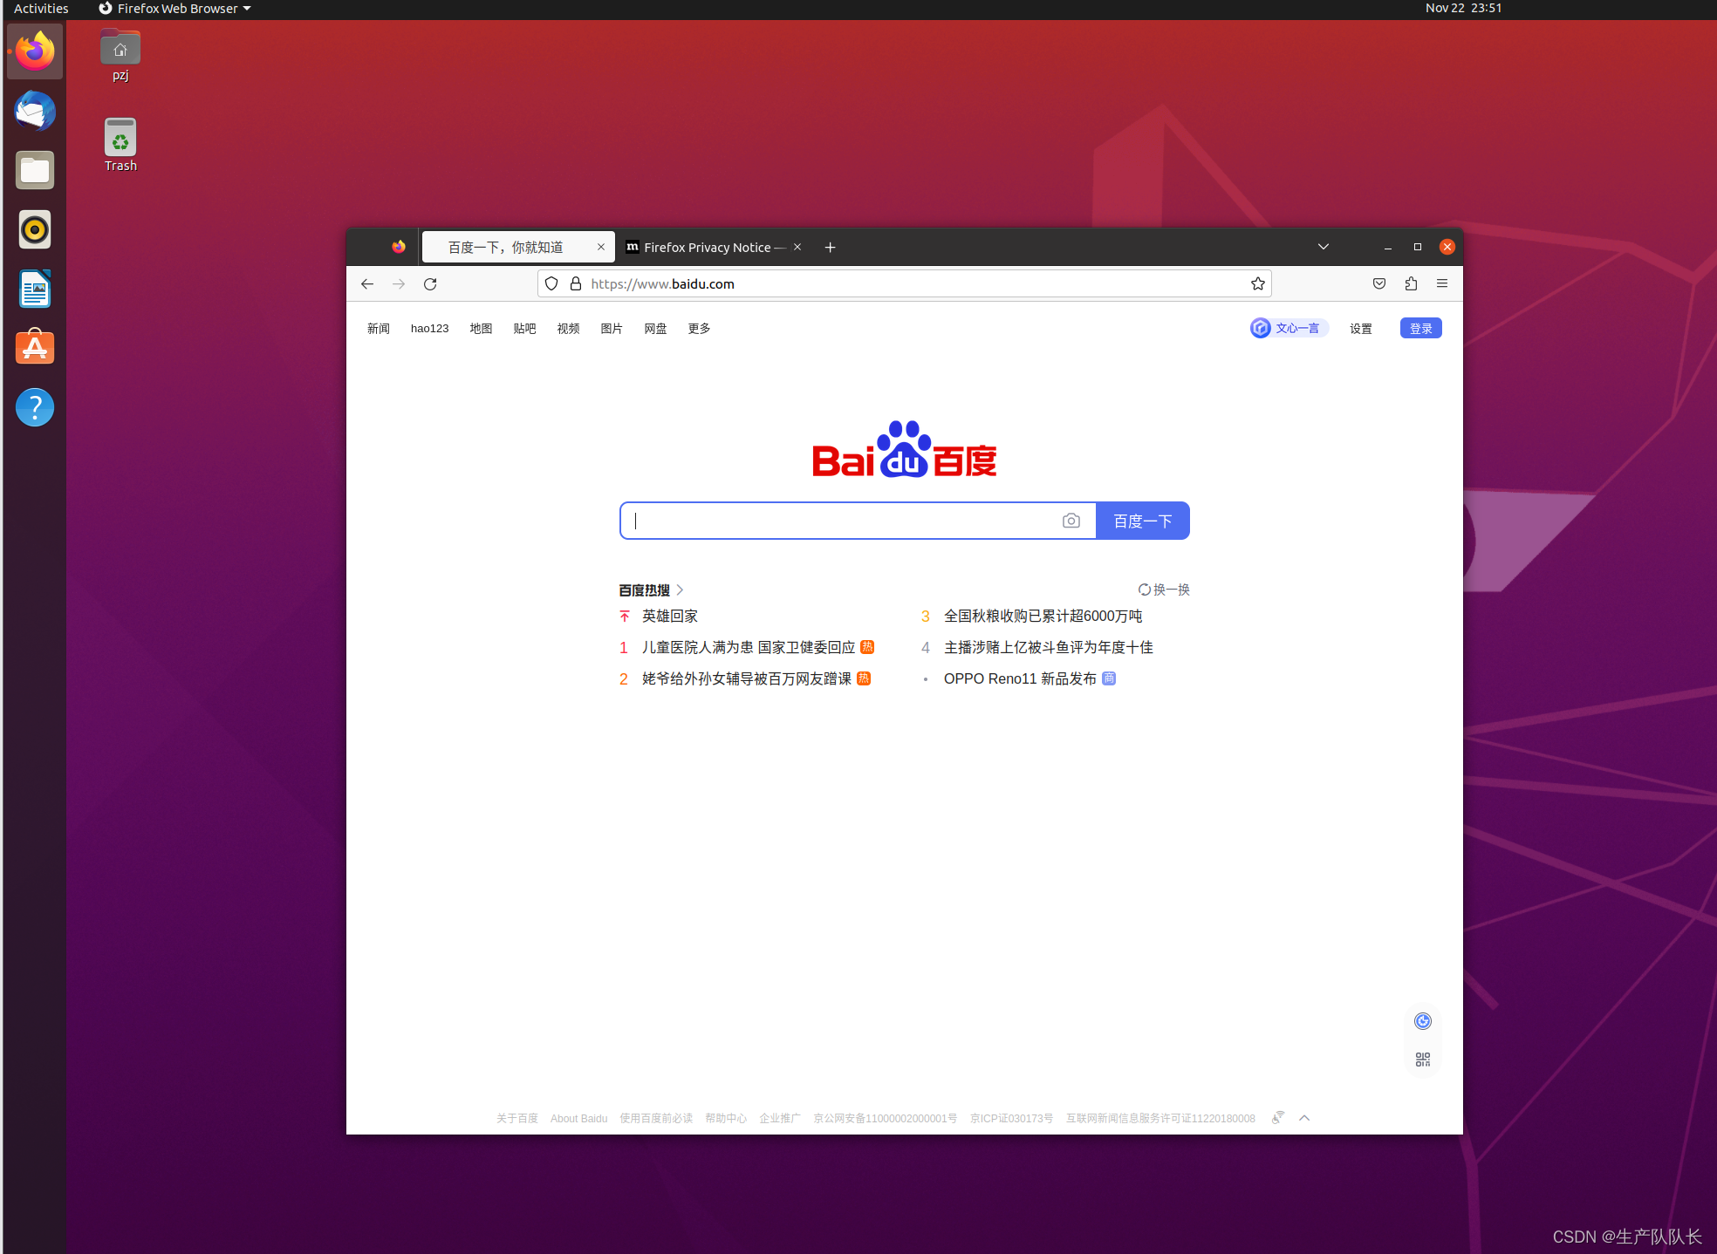The image size is (1717, 1254).
Task: Open Firefox View pinned tab icon
Action: [x=399, y=248]
